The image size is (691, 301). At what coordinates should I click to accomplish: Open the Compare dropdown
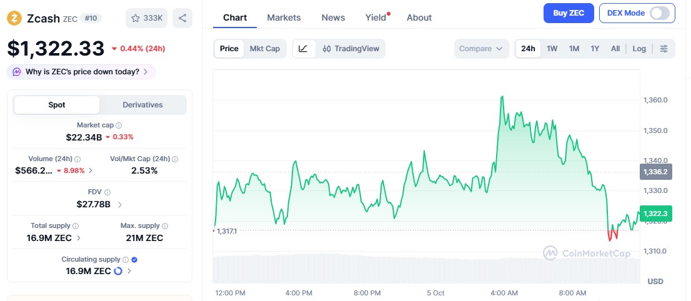click(481, 49)
